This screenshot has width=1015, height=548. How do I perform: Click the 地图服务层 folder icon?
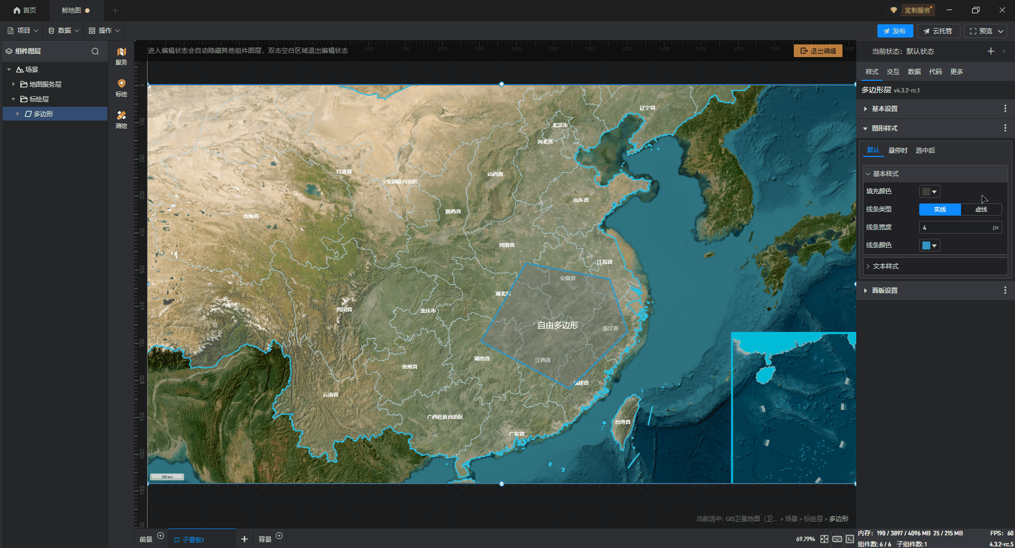(x=24, y=85)
